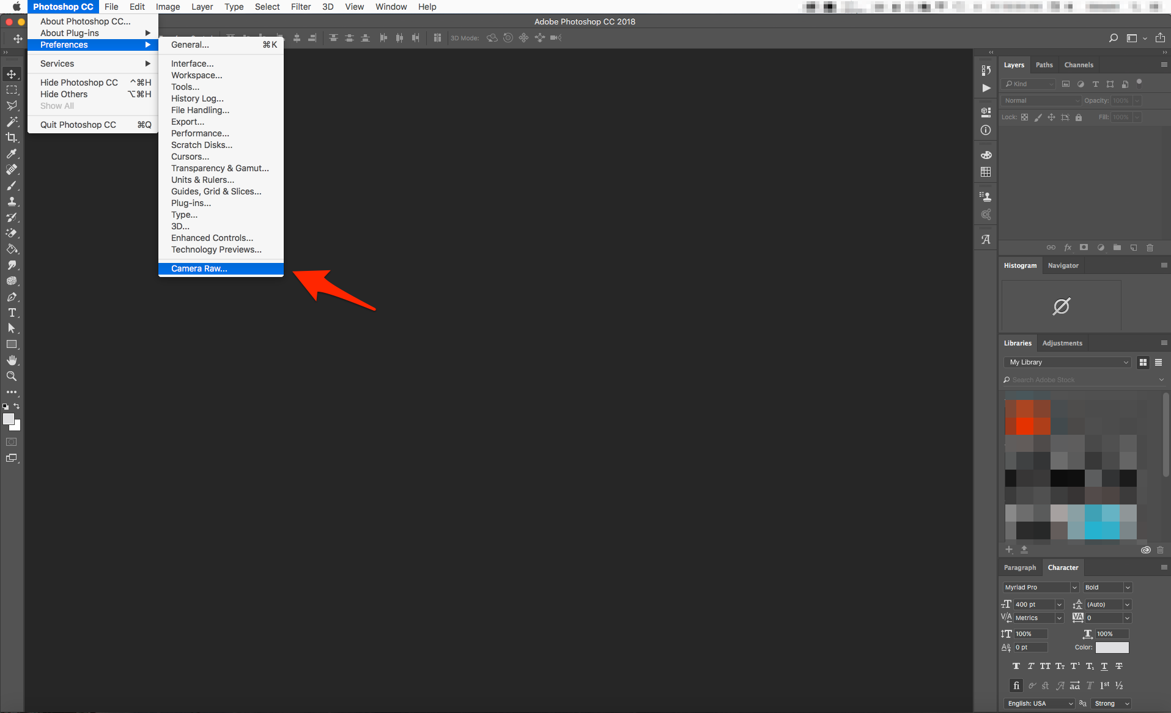
Task: Open the Actions panel play icon
Action: [x=986, y=88]
